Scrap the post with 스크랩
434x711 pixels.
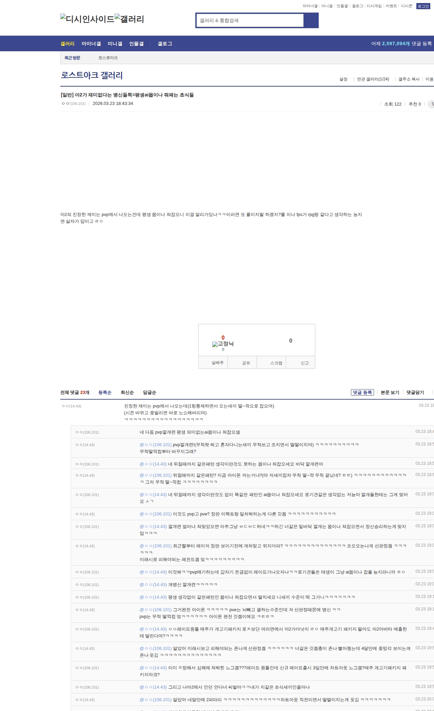pyautogui.click(x=276, y=363)
